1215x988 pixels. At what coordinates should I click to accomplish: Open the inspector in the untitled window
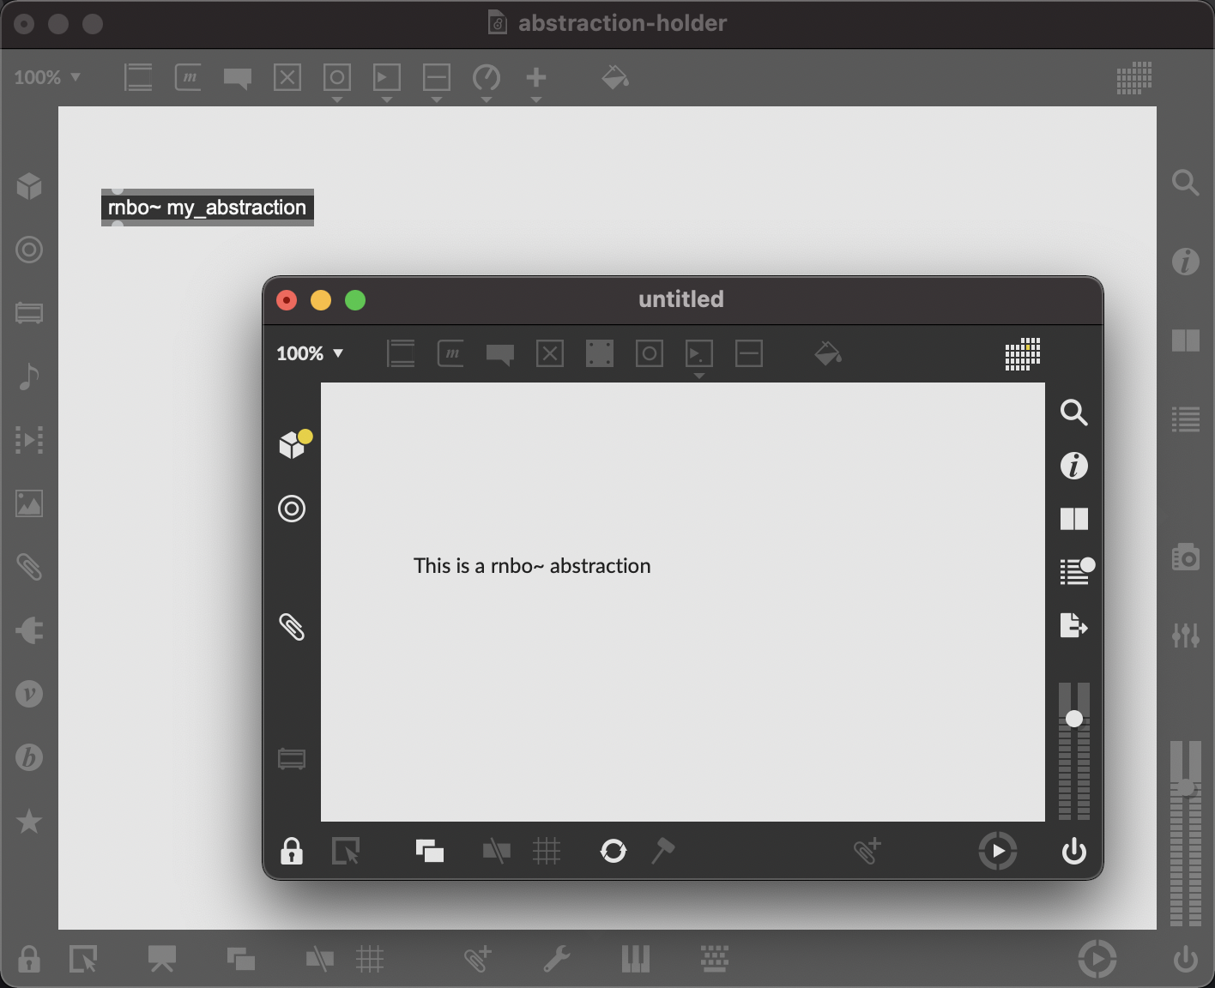(x=1073, y=466)
